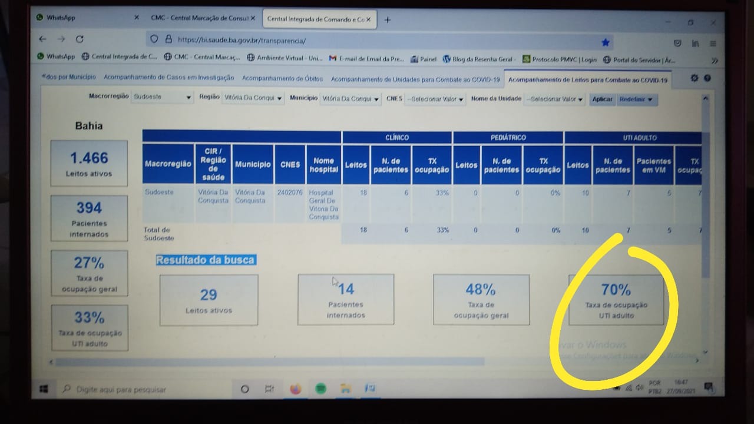Reload the page with the refresh icon
The height and width of the screenshot is (424, 754).
pos(80,39)
